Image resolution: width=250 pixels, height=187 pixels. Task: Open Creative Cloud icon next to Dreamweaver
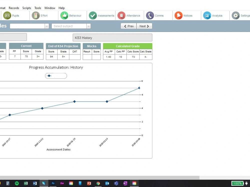(71, 183)
